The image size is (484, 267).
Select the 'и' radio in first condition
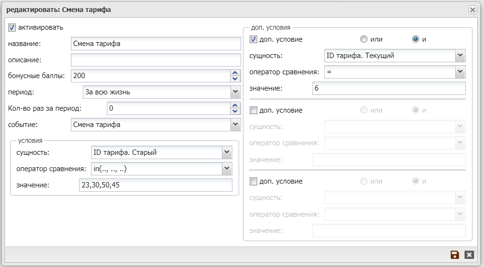click(x=415, y=39)
